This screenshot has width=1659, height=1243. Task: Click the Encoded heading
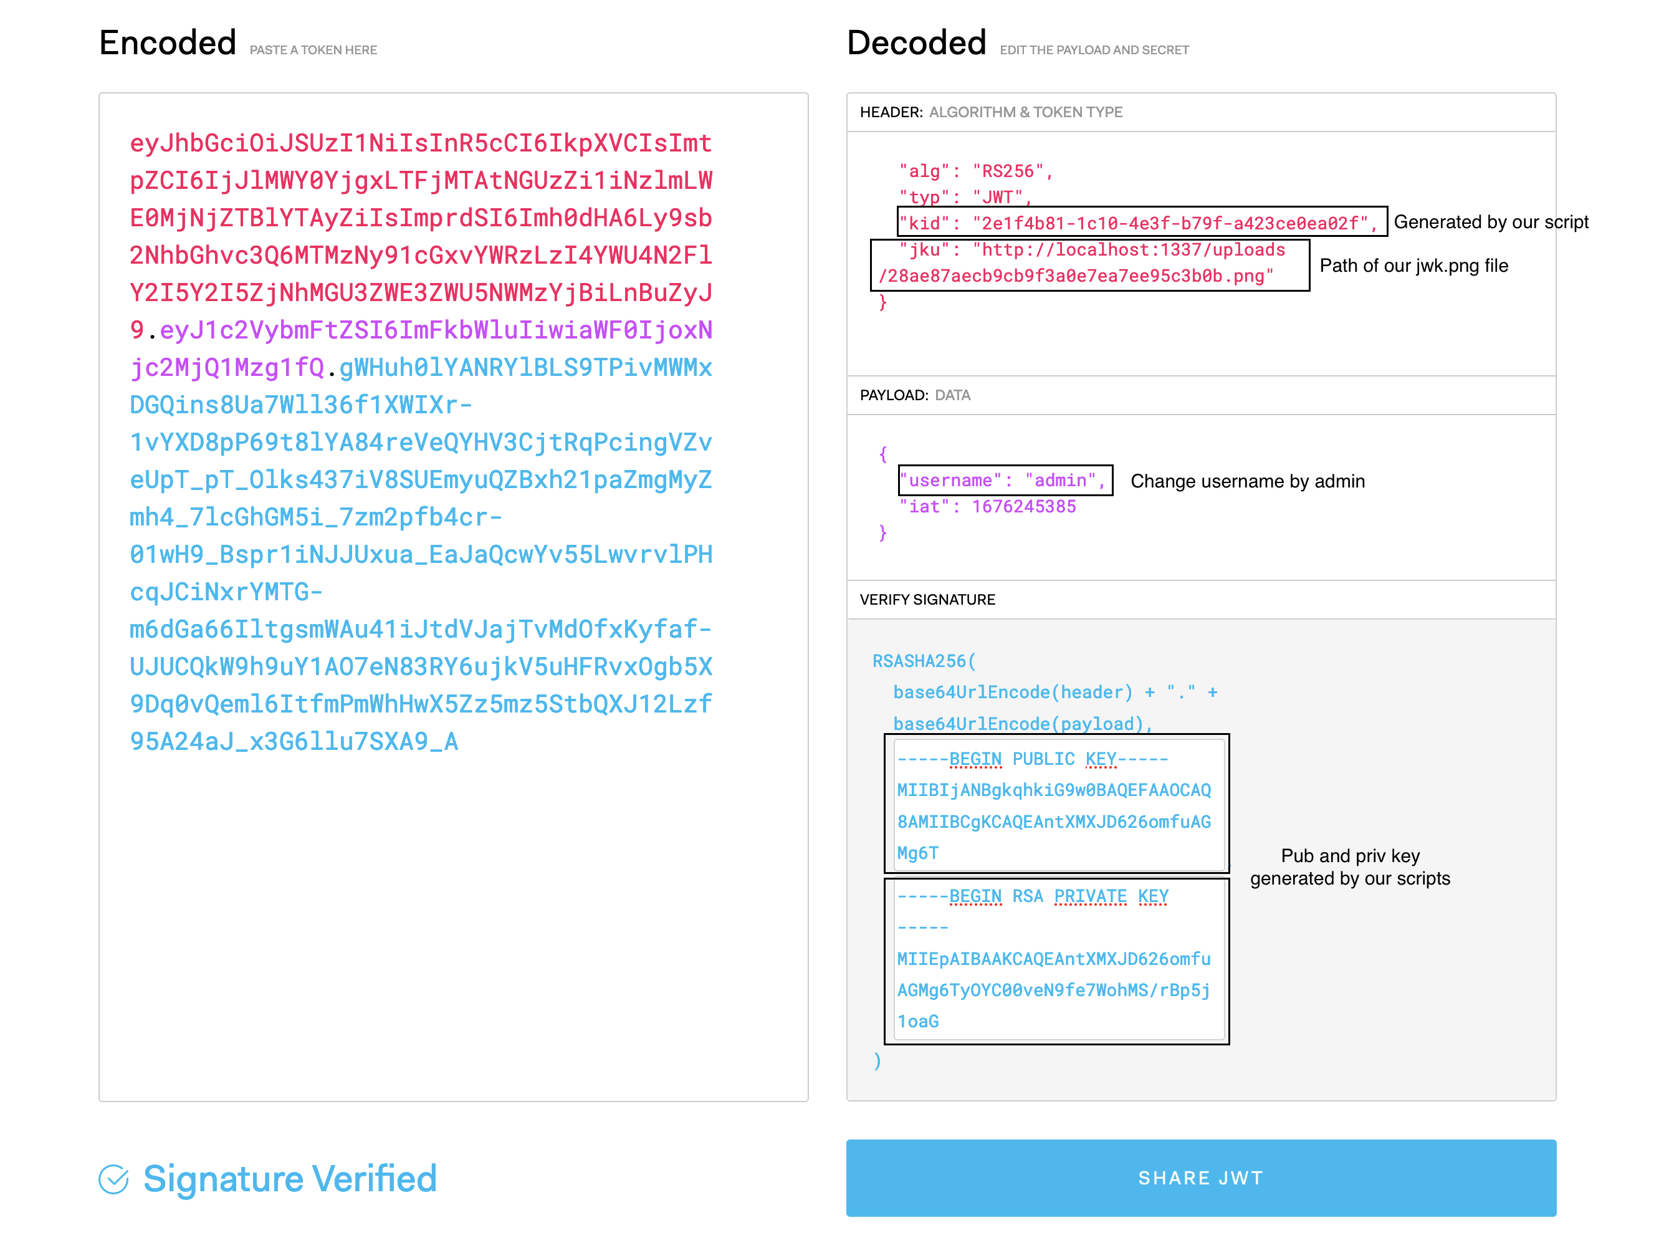tap(168, 43)
